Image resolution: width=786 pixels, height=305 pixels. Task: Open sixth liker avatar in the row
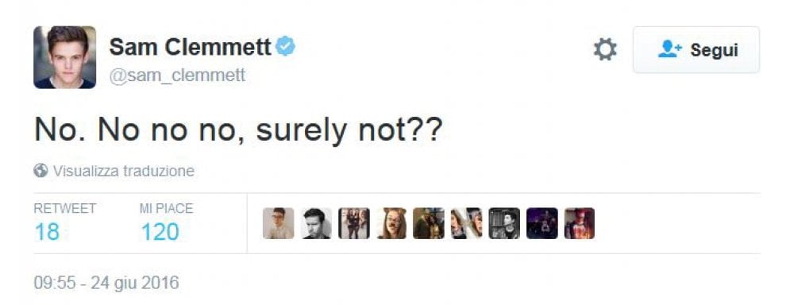coord(467,223)
